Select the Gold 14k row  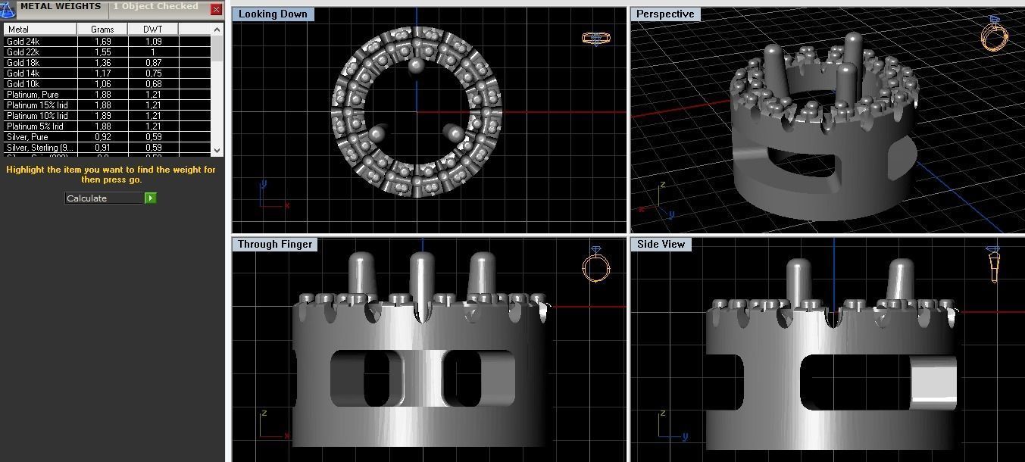[x=107, y=73]
